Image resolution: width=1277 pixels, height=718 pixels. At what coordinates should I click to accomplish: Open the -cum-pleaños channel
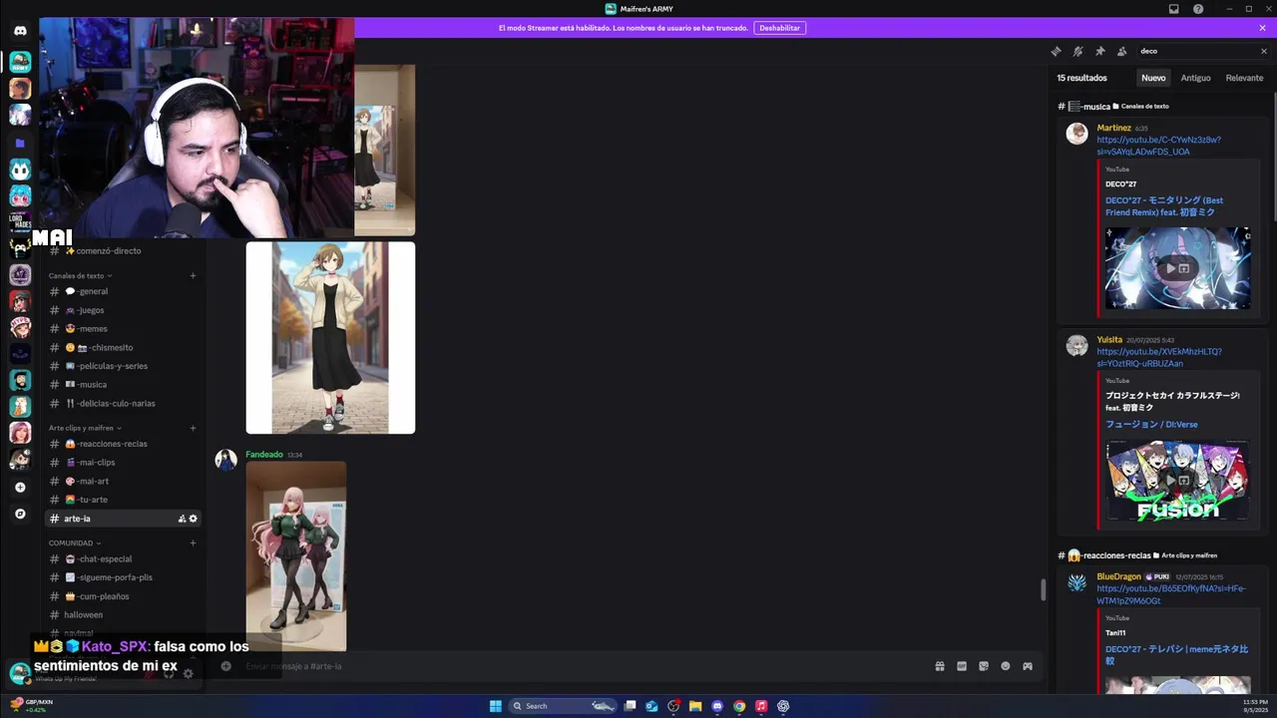click(x=124, y=596)
